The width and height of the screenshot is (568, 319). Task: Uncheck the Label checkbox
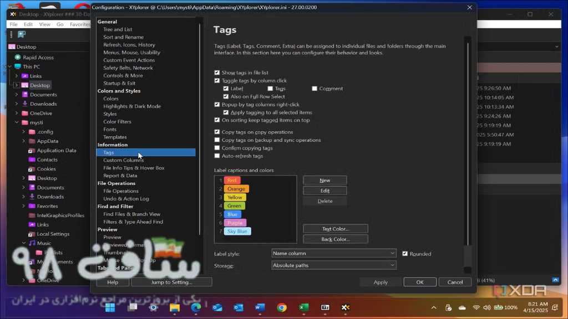(x=226, y=89)
